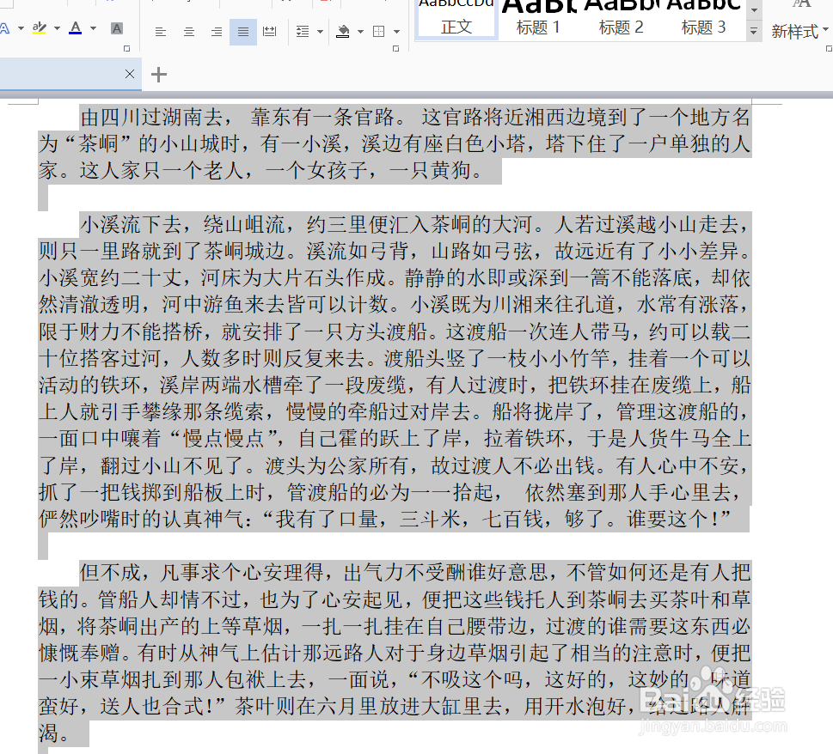This screenshot has width=833, height=754.
Task: Apply the 标题 1 style
Action: point(538,20)
